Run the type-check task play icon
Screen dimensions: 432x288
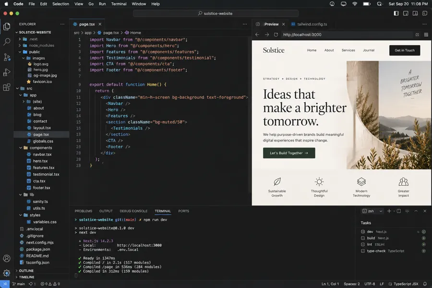(x=363, y=251)
